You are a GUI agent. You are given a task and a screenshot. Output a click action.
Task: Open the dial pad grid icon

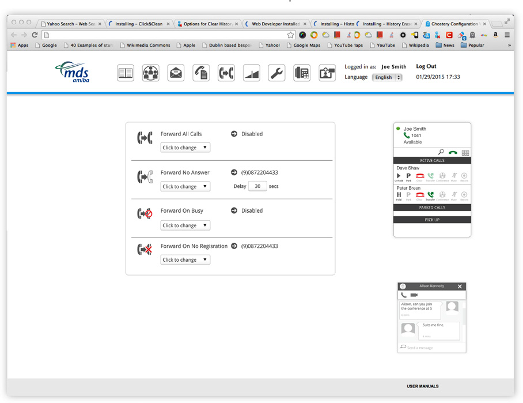[x=465, y=153]
